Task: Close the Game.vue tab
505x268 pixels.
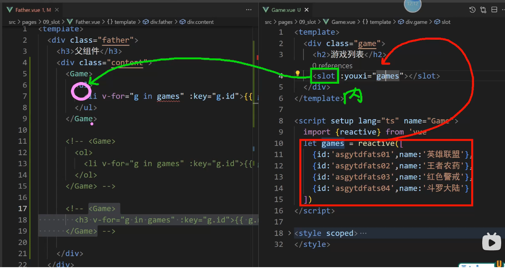Action: 307,10
